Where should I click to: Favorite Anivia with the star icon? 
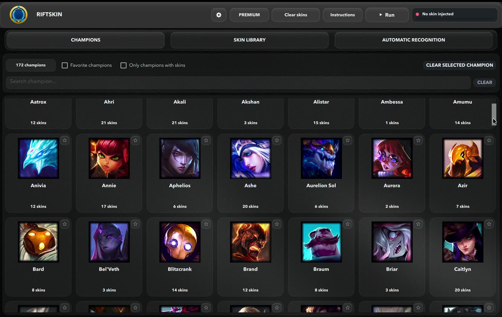click(x=65, y=141)
